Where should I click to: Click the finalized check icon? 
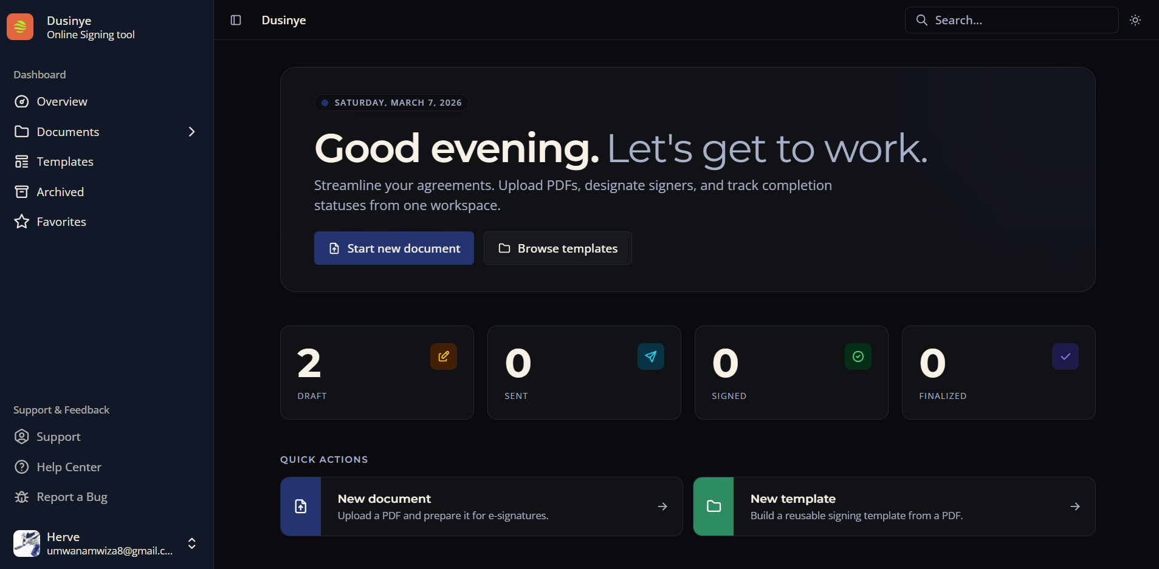pyautogui.click(x=1065, y=356)
